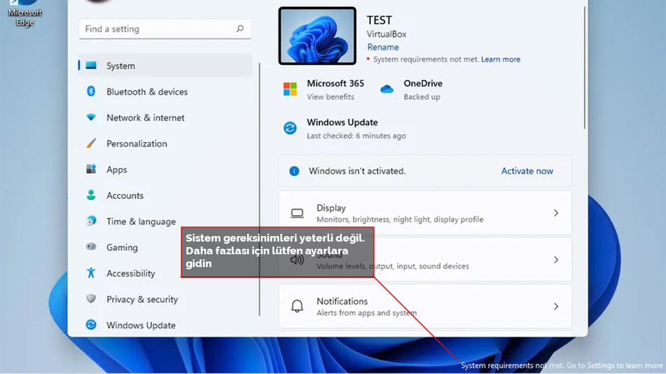This screenshot has height=374, width=666.
Task: Click the Display monitor icon
Action: click(297, 213)
